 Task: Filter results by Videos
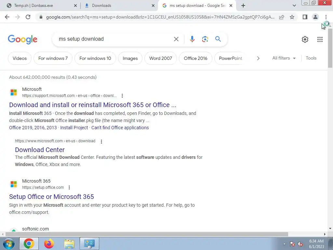tap(20, 58)
